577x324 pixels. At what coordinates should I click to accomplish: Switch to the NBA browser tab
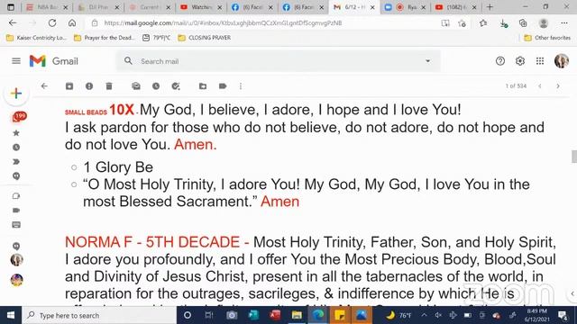46,7
